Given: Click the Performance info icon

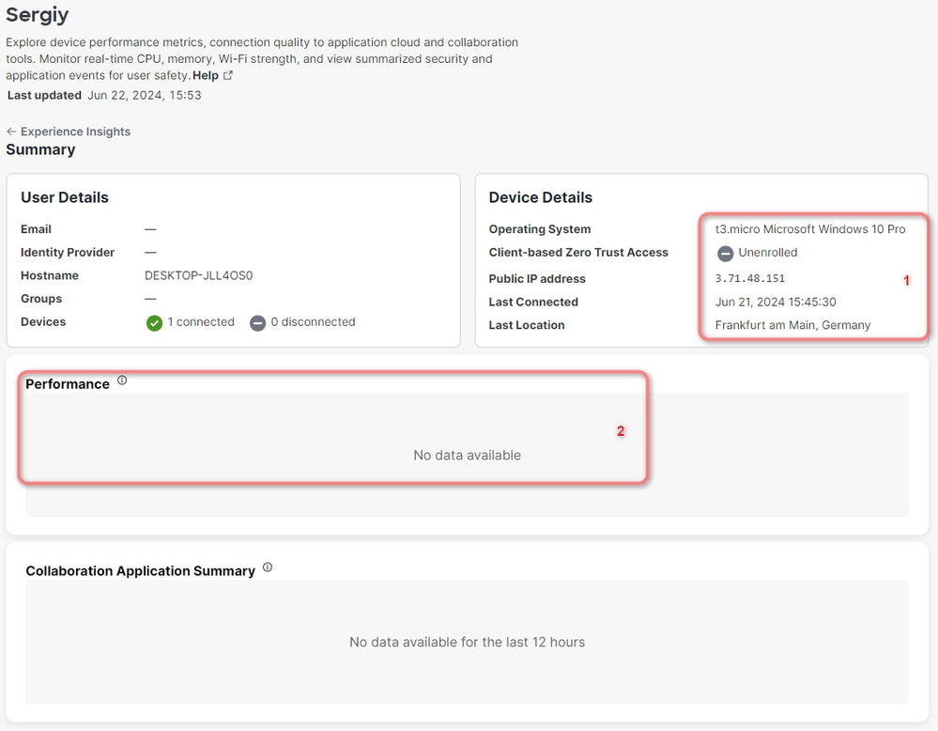Looking at the screenshot, I should [122, 381].
